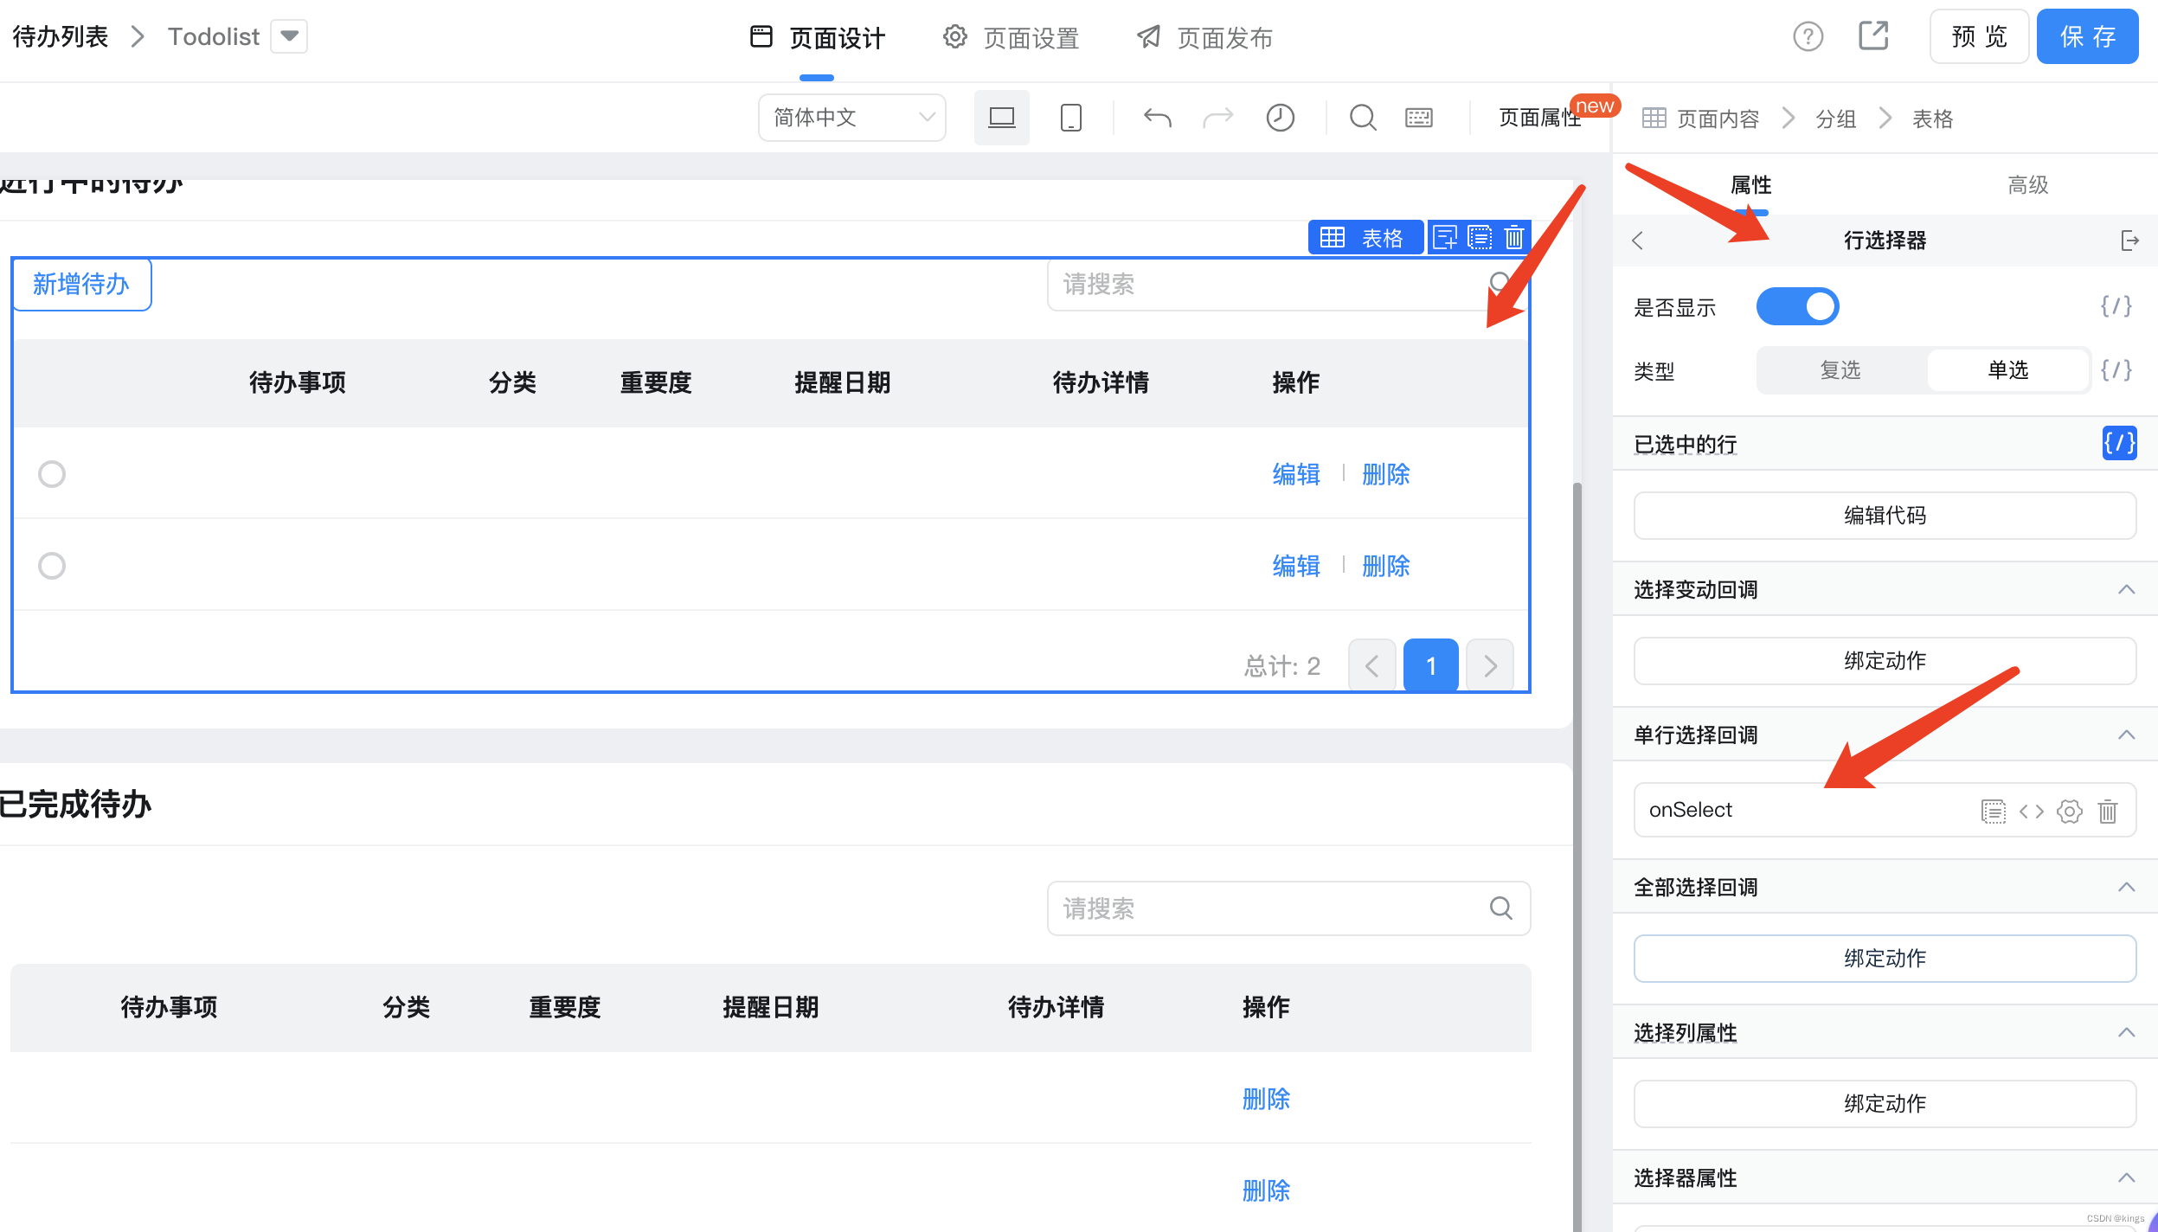
Task: Click the table component delete icon
Action: tap(1513, 237)
